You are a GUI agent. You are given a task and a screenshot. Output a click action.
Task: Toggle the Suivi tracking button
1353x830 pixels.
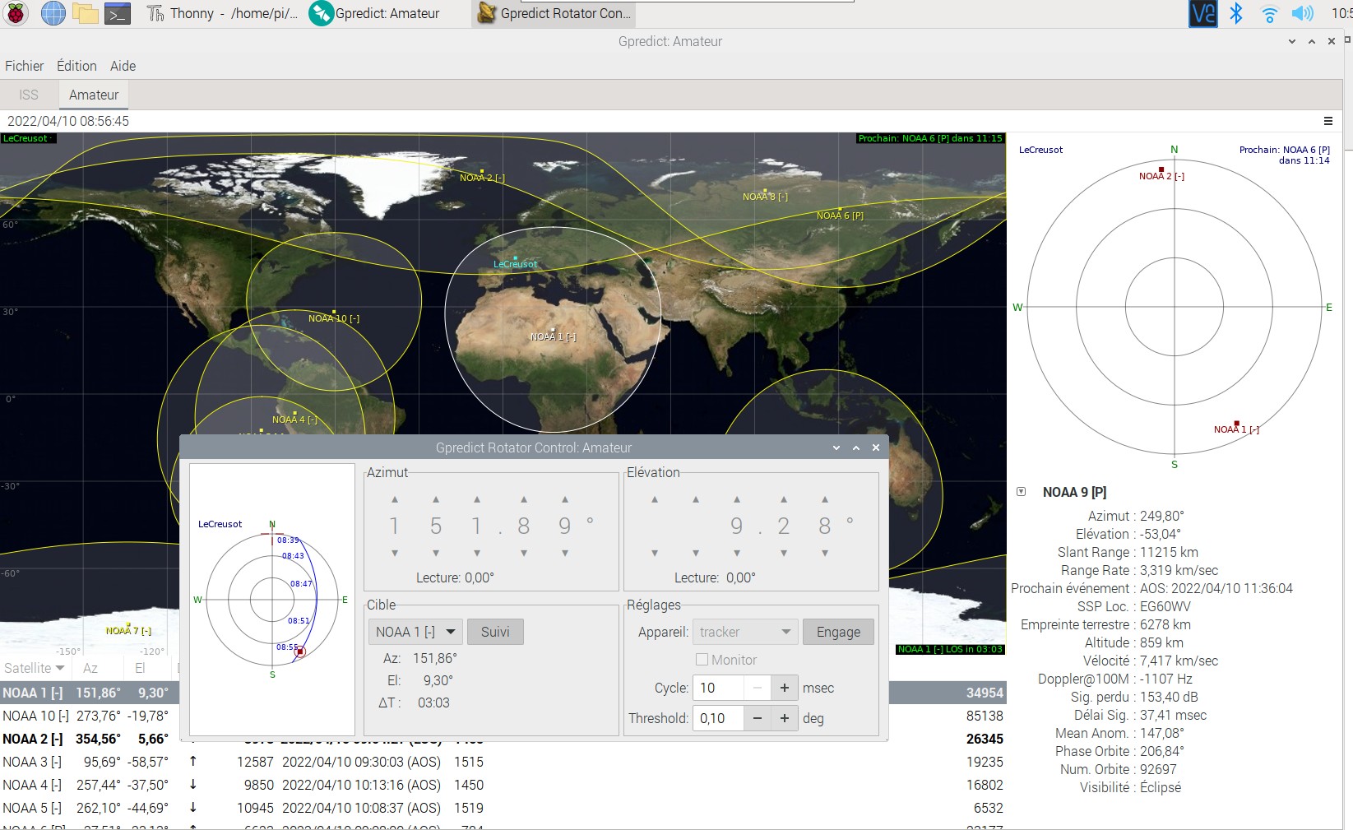[x=495, y=632]
